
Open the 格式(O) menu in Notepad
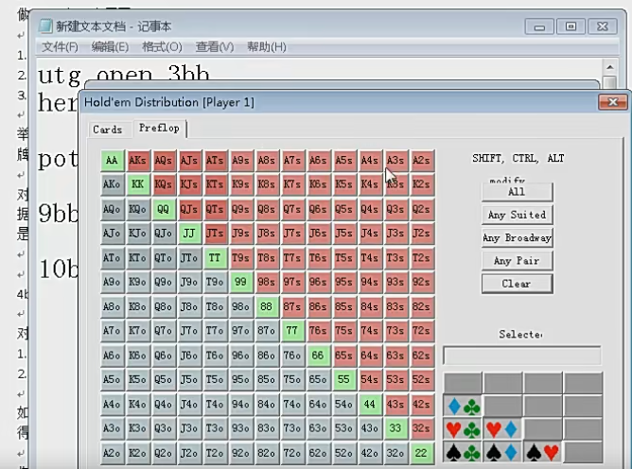click(x=162, y=46)
